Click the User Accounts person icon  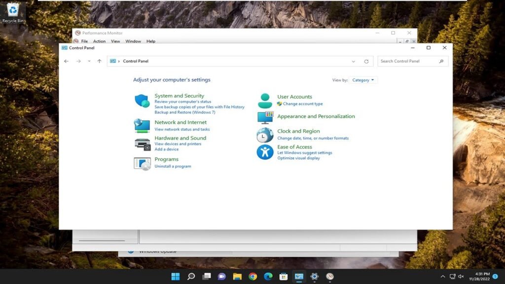pyautogui.click(x=265, y=101)
